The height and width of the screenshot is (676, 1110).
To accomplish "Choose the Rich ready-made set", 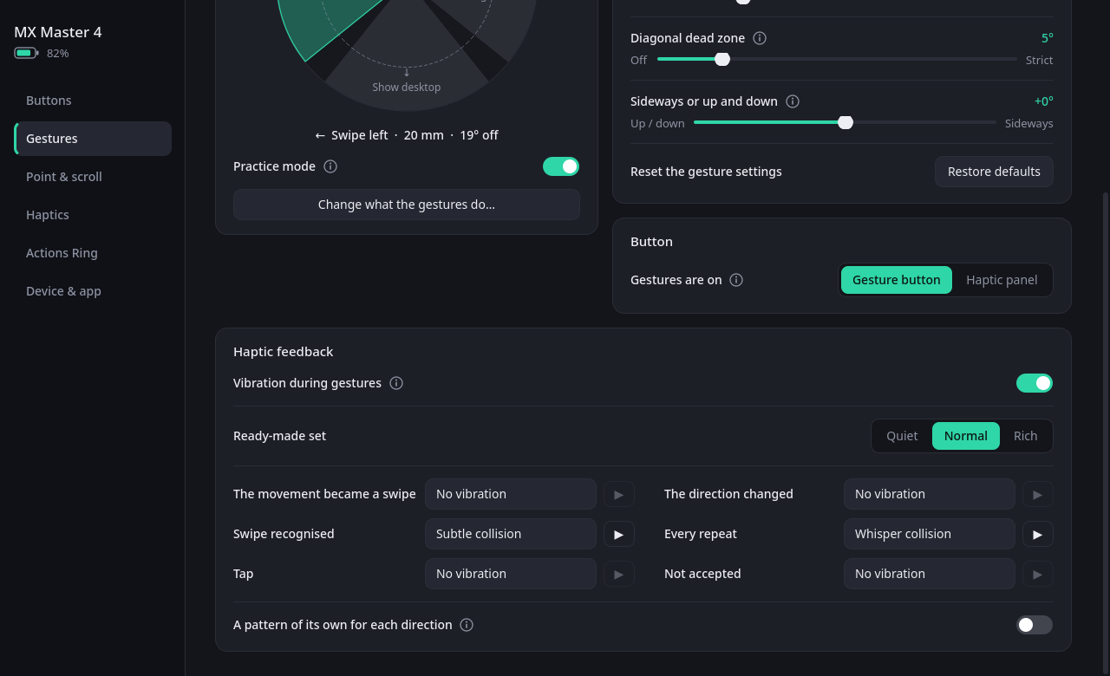I will (1025, 436).
